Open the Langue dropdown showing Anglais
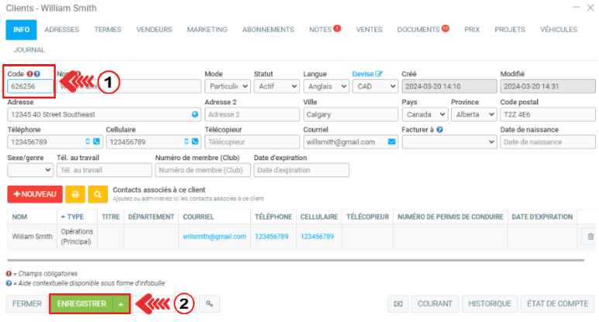The height and width of the screenshot is (322, 599). [325, 87]
